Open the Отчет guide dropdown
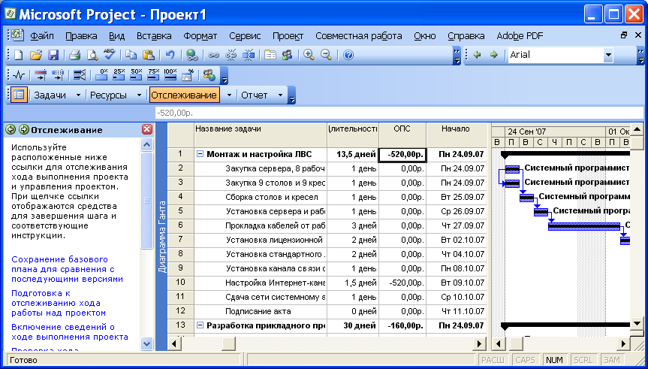 click(280, 95)
